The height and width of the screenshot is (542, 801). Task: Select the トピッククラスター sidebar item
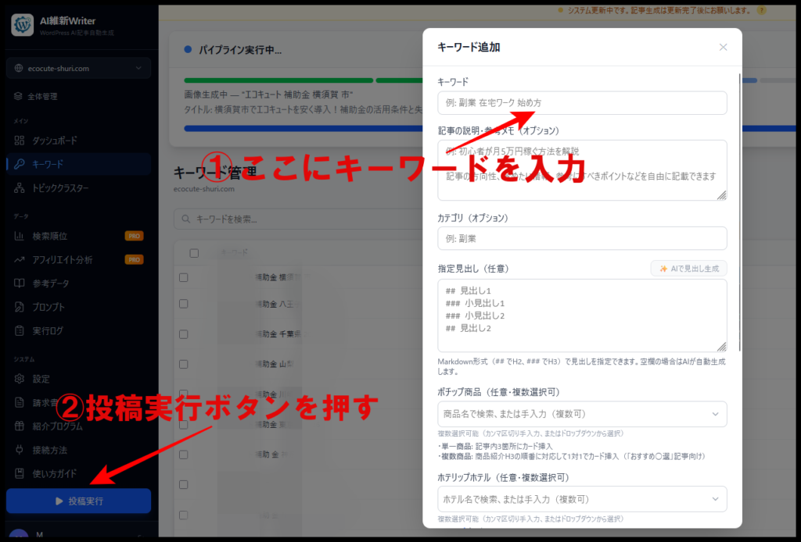click(60, 188)
